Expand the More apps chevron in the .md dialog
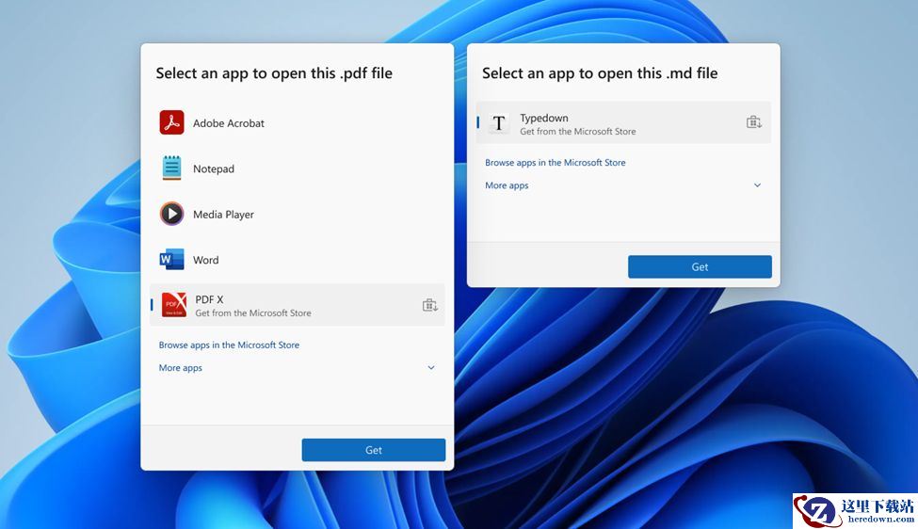The width and height of the screenshot is (918, 529). pos(758,185)
